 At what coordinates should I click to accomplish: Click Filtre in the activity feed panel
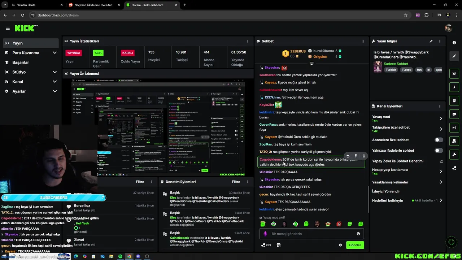(140, 182)
